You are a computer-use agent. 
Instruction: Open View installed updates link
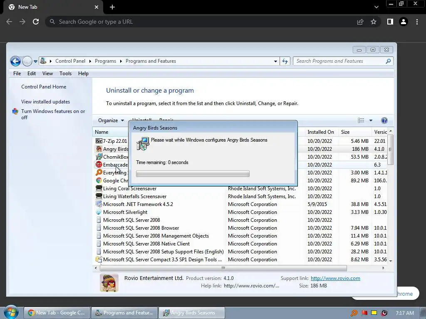(46, 102)
